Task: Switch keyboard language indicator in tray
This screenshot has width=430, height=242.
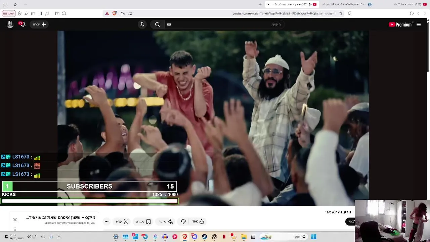Action: coord(43,237)
